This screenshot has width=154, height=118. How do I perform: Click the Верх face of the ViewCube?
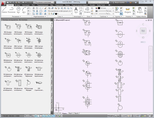[143, 31]
